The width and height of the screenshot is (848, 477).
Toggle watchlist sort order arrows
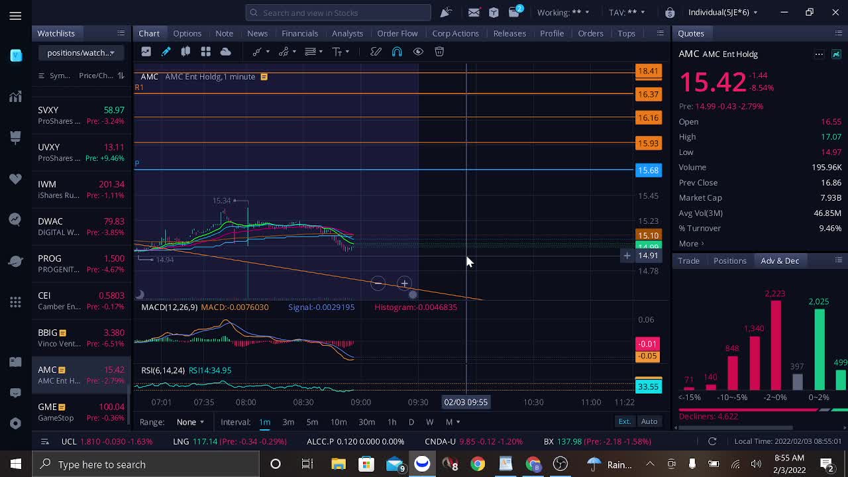point(121,76)
